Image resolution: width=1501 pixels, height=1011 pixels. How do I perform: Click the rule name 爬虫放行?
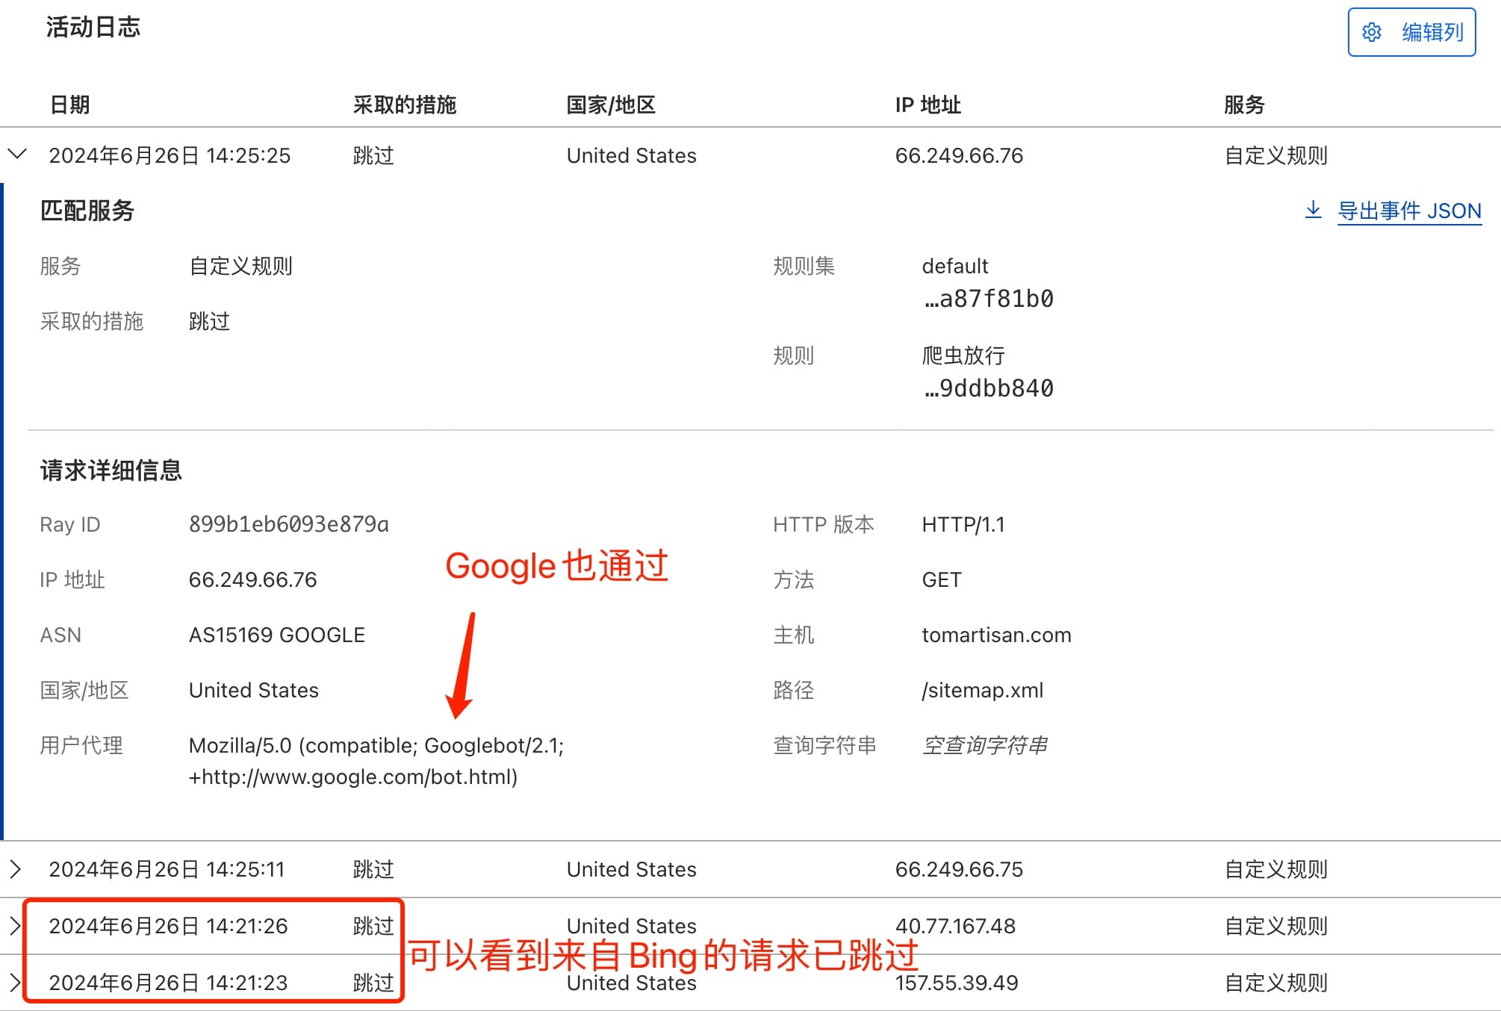pyautogui.click(x=963, y=355)
